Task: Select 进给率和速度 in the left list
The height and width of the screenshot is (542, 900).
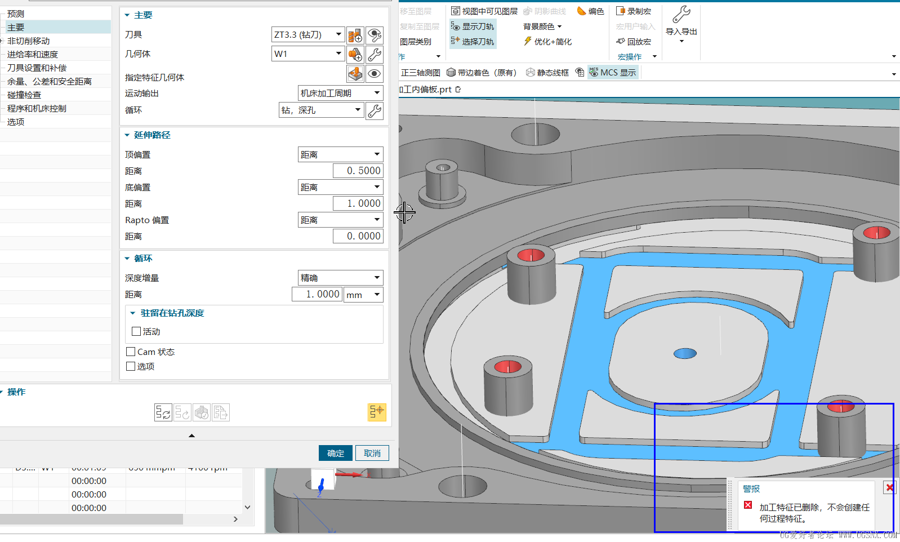Action: 33,55
